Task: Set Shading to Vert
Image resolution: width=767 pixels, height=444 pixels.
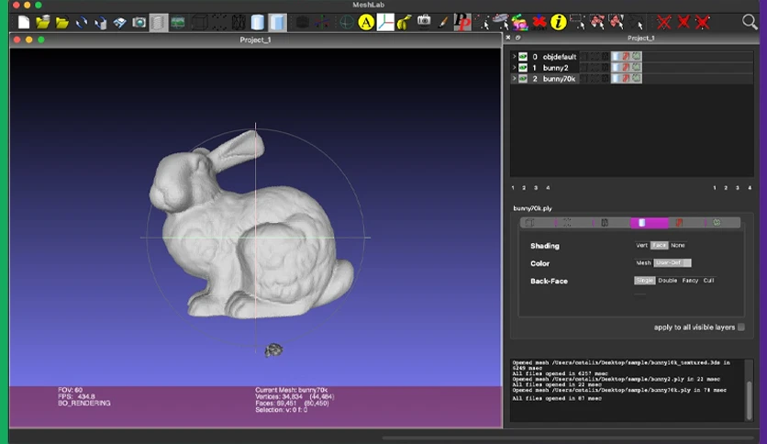Action: [642, 246]
